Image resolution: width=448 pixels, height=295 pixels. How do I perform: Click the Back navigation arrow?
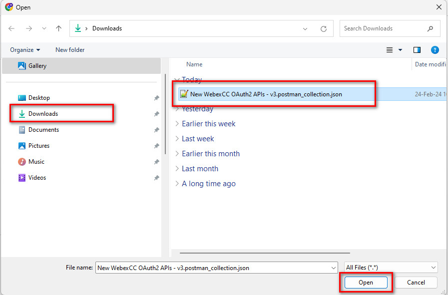click(x=11, y=28)
